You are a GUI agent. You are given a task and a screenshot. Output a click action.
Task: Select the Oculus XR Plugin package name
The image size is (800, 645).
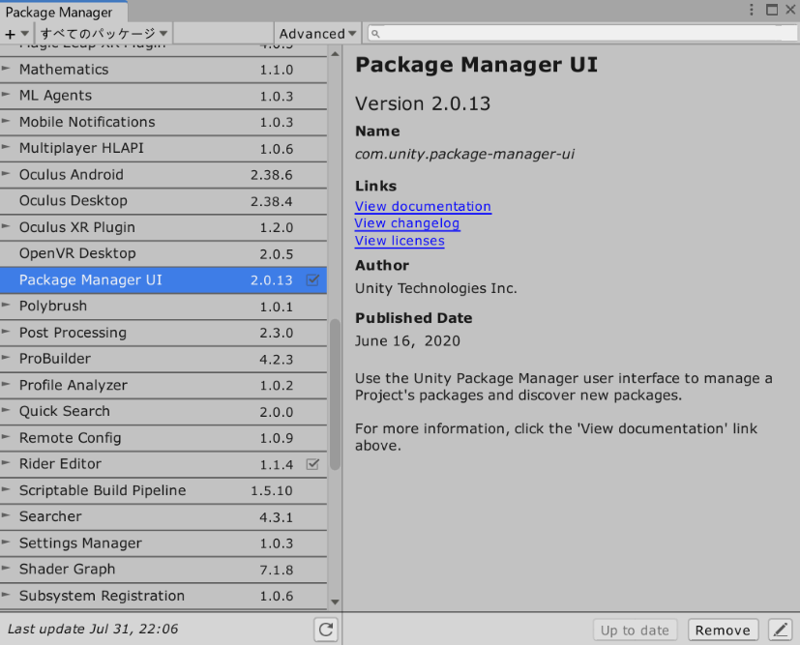[x=77, y=227]
